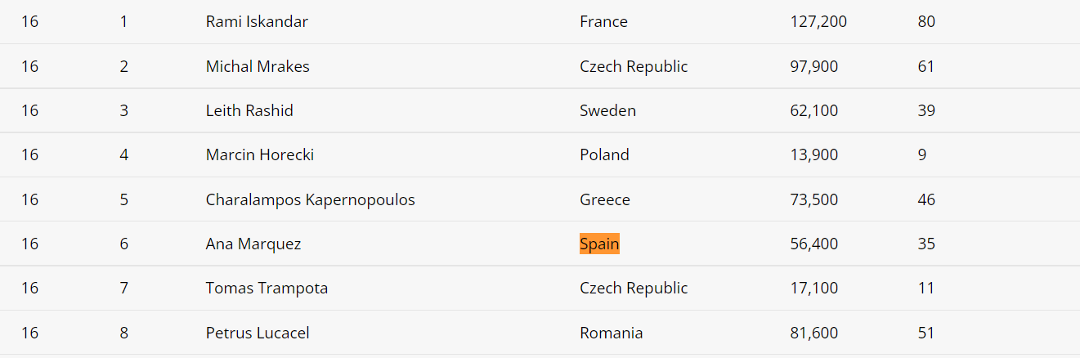This screenshot has height=358, width=1080.
Task: Select Marcin Horecki's name cell
Action: [260, 154]
